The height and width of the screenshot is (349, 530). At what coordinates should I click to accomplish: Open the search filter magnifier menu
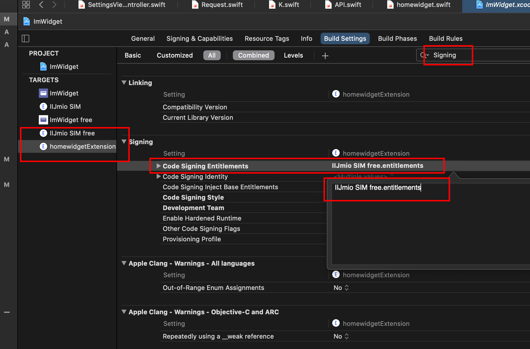[x=425, y=55]
